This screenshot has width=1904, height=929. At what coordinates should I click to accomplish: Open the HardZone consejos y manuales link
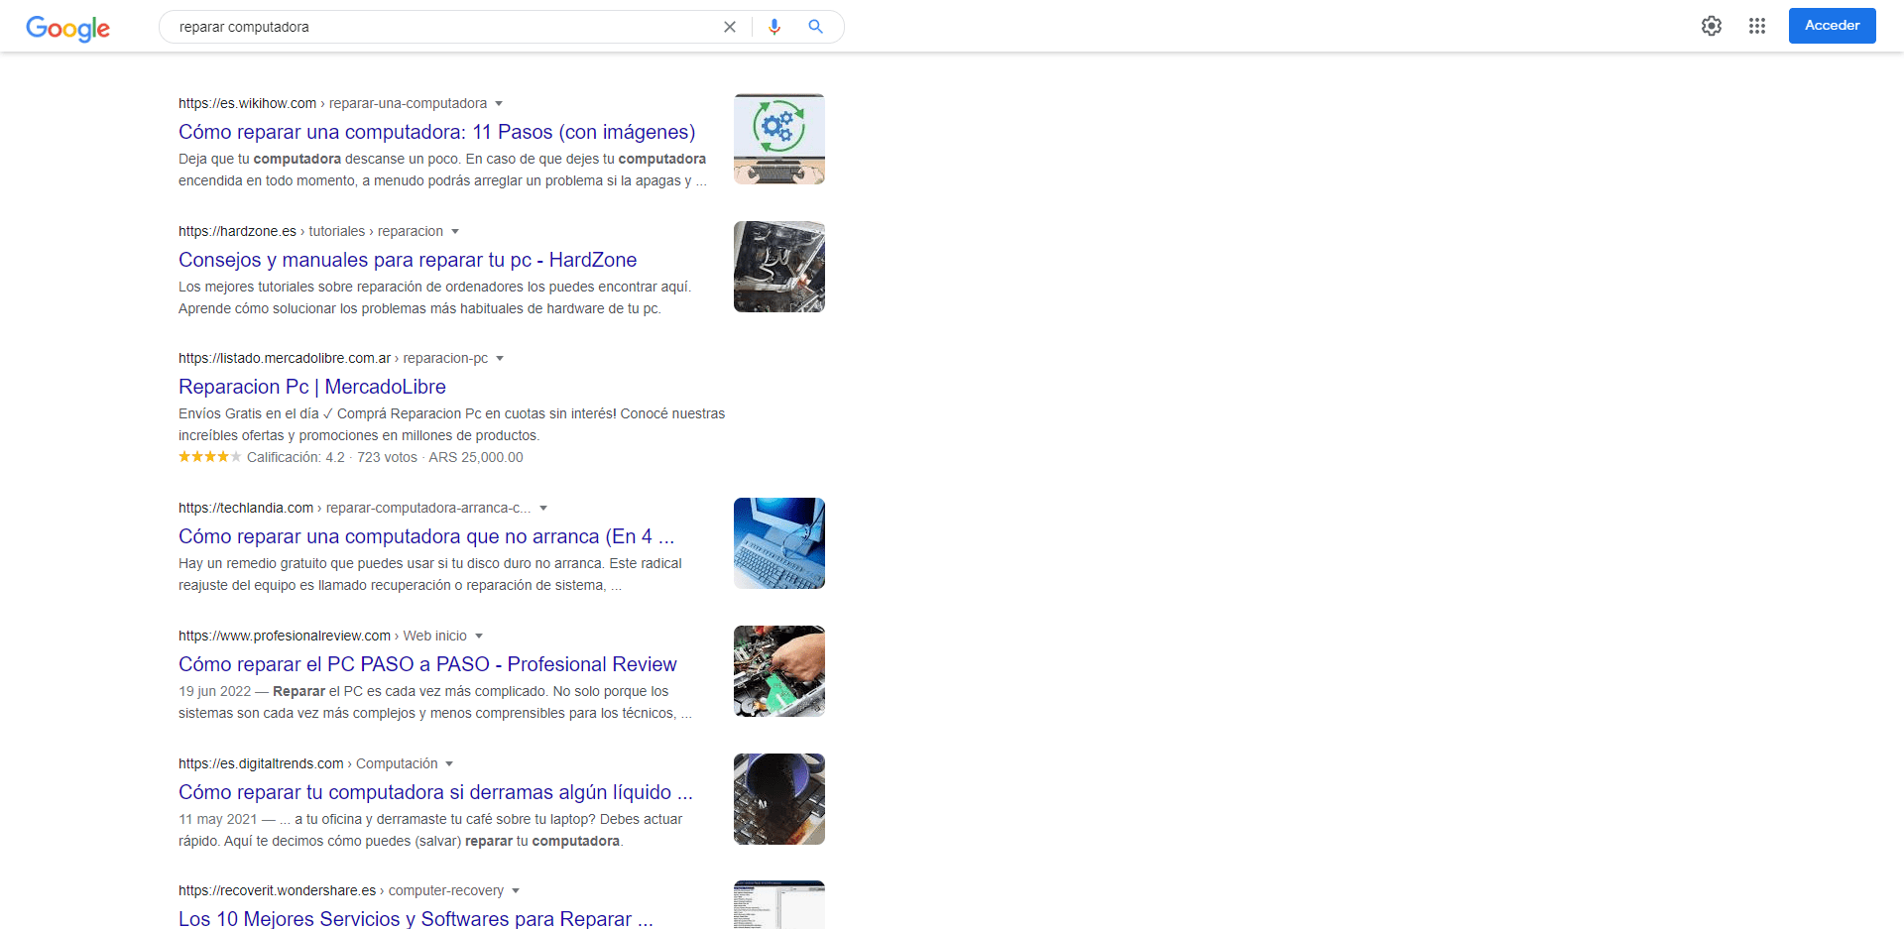coord(408,260)
